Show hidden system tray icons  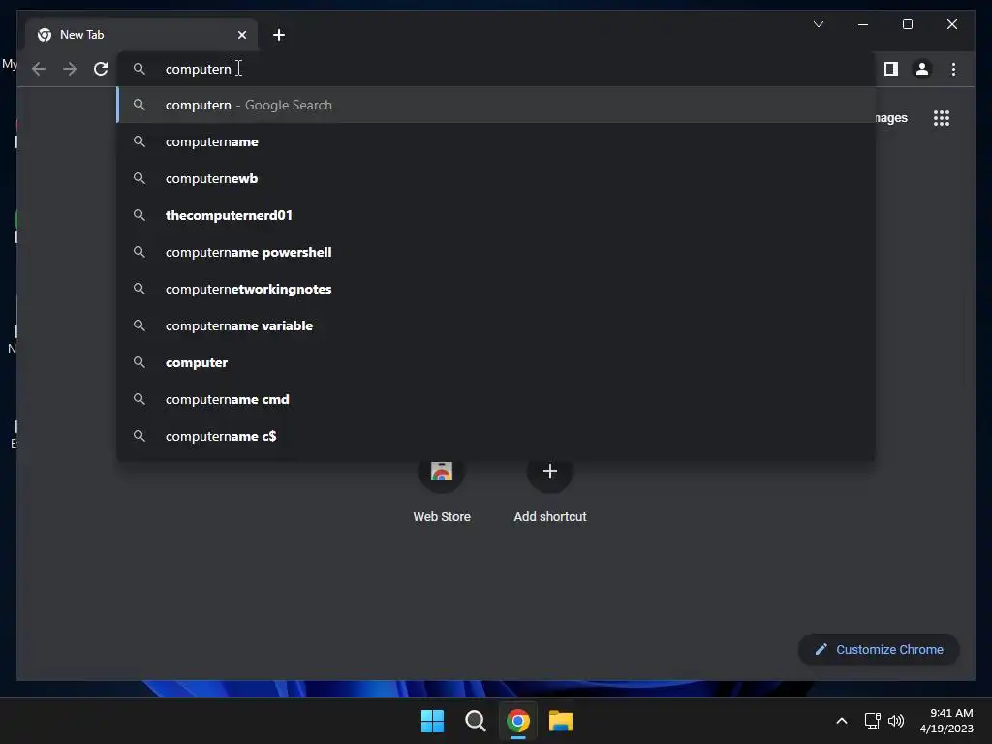pos(842,721)
